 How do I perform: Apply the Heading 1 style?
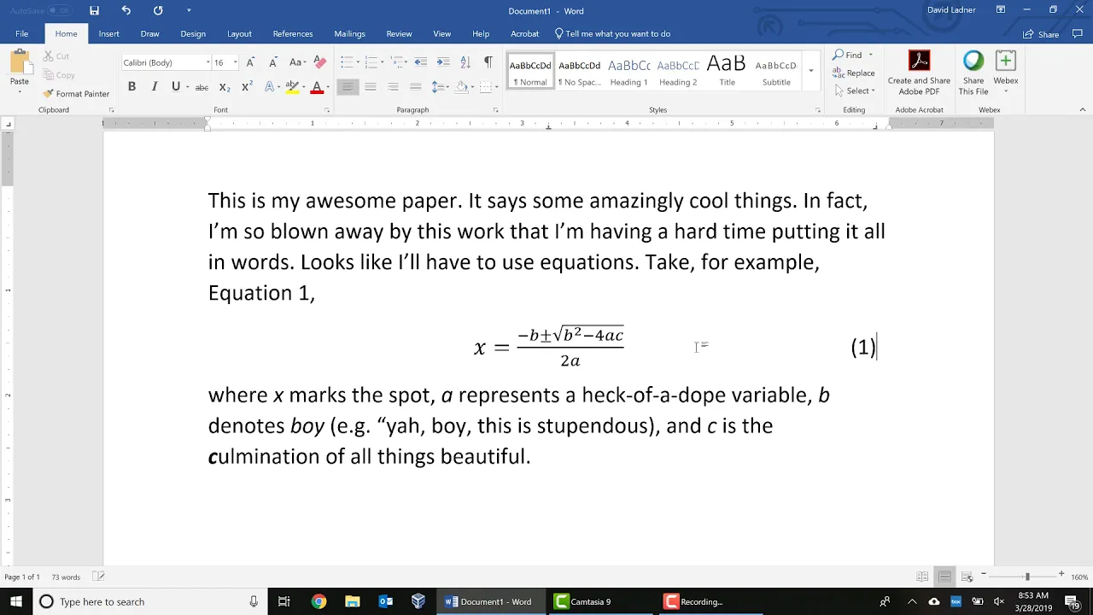(628, 72)
